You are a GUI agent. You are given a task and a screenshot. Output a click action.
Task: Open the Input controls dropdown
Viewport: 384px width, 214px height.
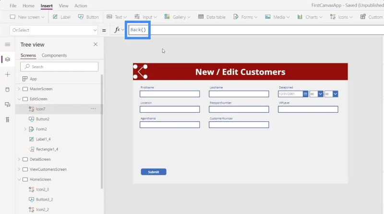click(145, 17)
